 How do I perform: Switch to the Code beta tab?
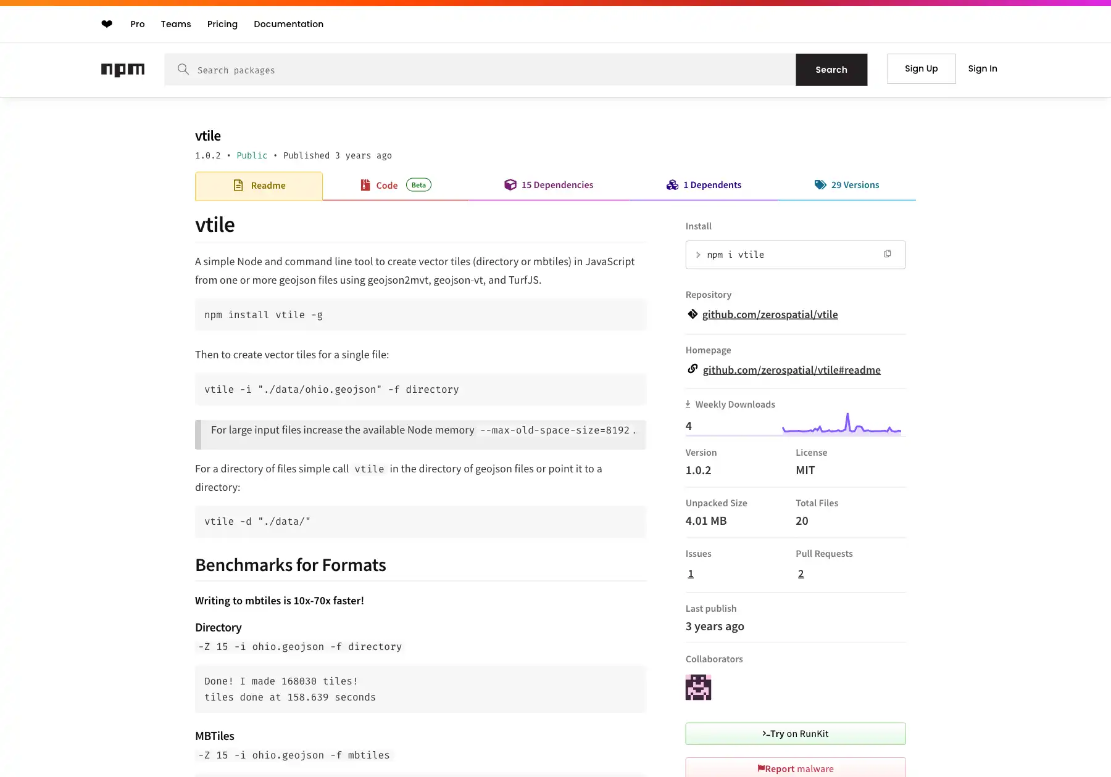click(395, 186)
